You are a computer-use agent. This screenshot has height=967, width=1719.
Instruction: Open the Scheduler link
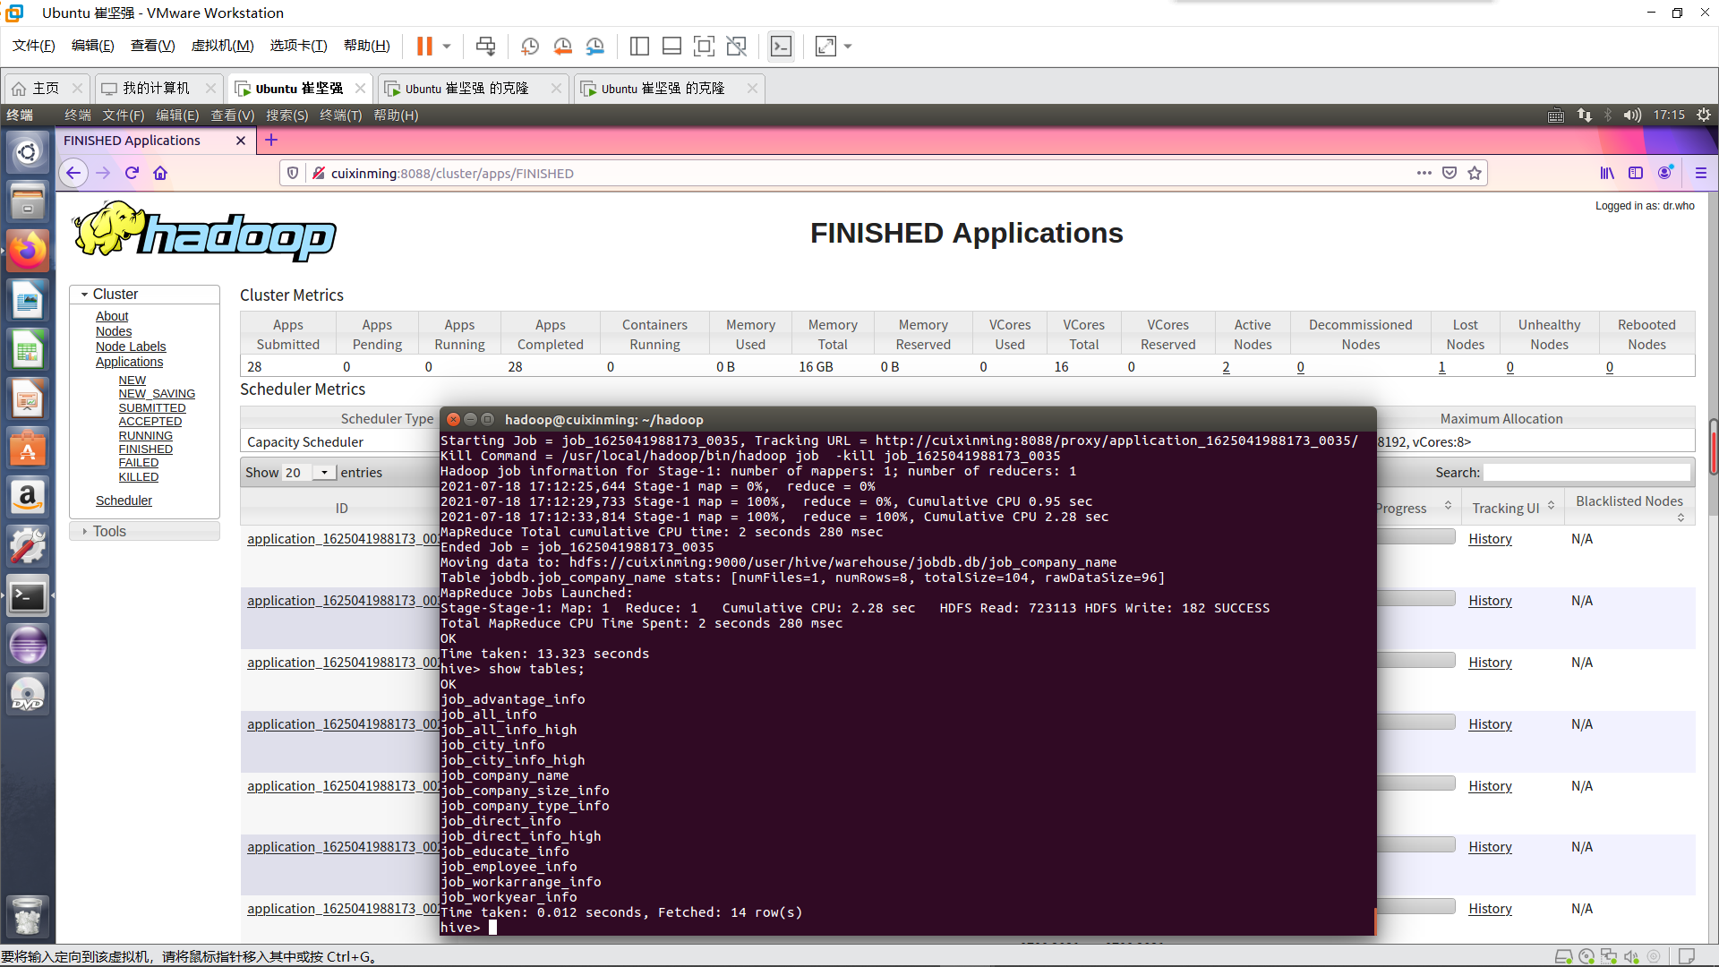[124, 501]
